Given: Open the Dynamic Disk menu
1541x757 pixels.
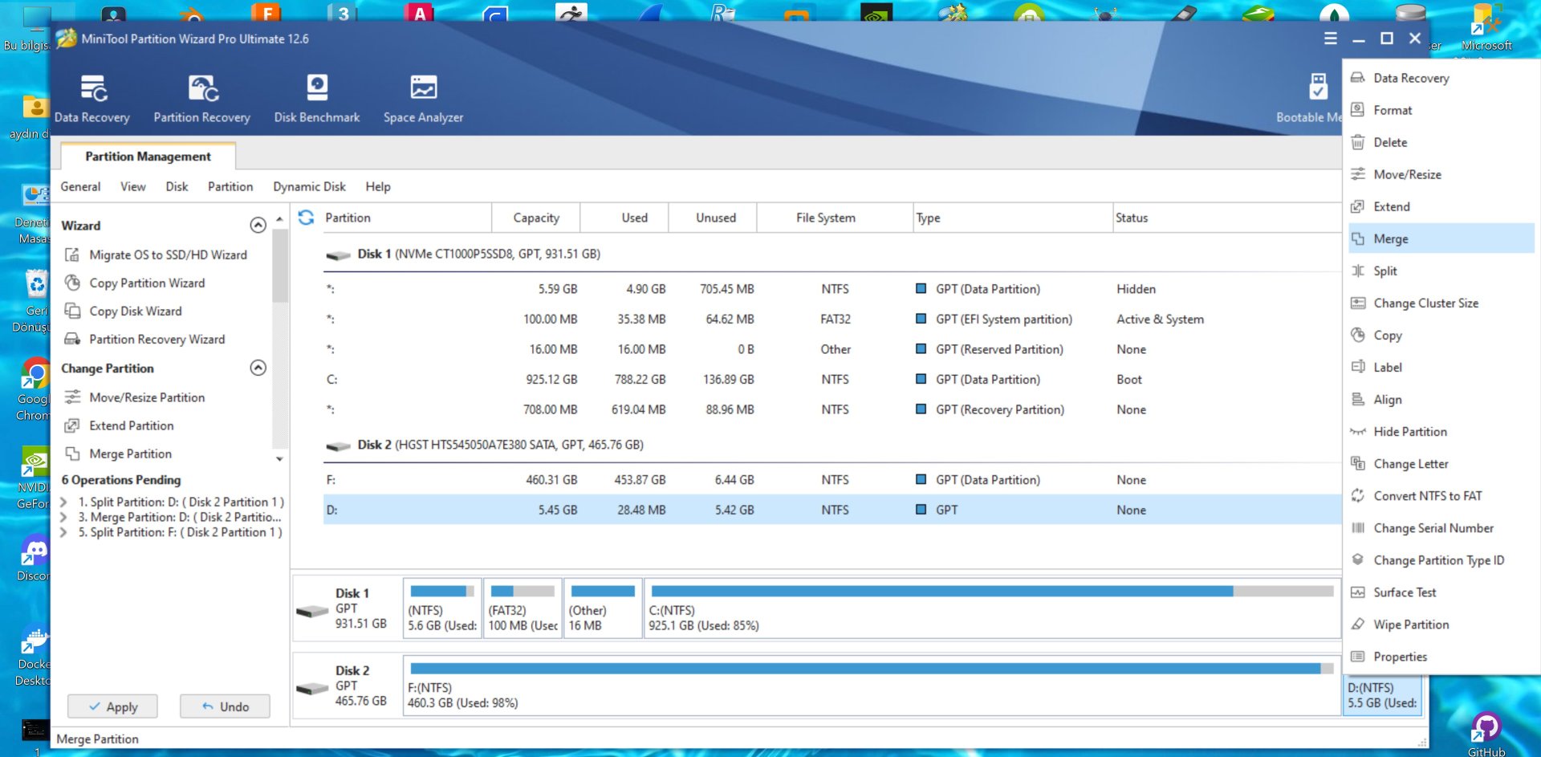Looking at the screenshot, I should [x=309, y=187].
